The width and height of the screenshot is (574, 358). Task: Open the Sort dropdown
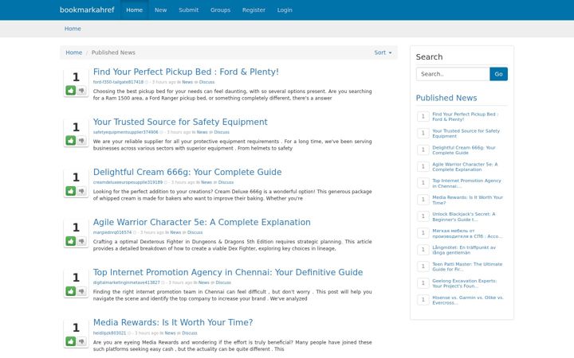tap(383, 53)
